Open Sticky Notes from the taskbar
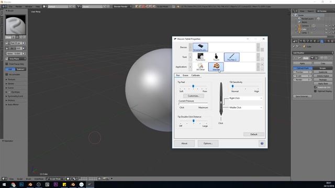The width and height of the screenshot is (335, 188). pyautogui.click(x=64, y=184)
